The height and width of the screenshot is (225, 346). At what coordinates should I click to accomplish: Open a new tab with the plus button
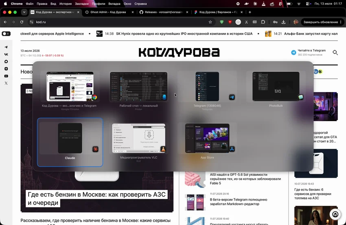tap(250, 12)
